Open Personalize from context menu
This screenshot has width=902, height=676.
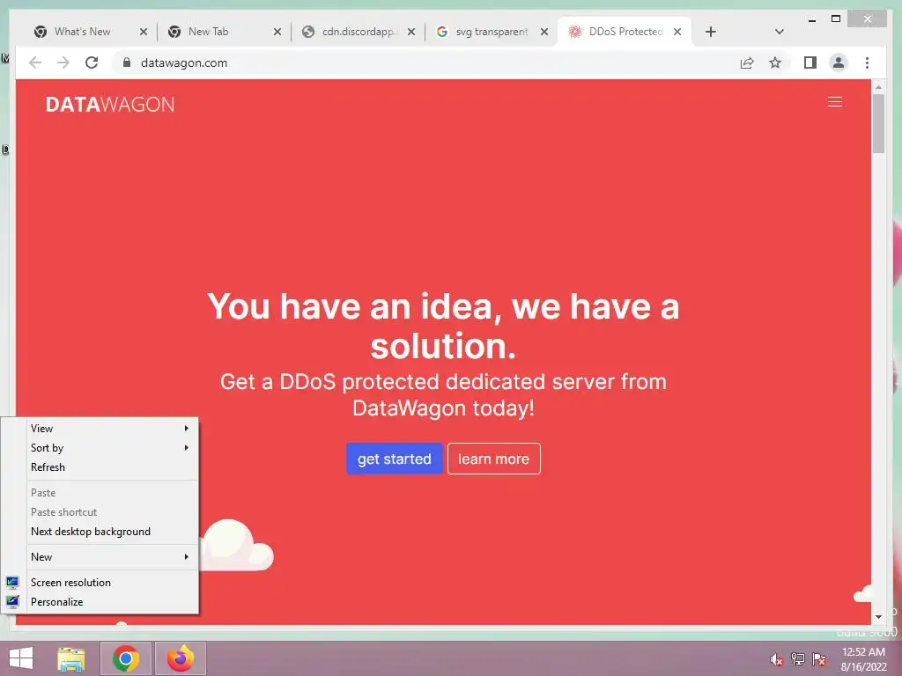click(109, 602)
